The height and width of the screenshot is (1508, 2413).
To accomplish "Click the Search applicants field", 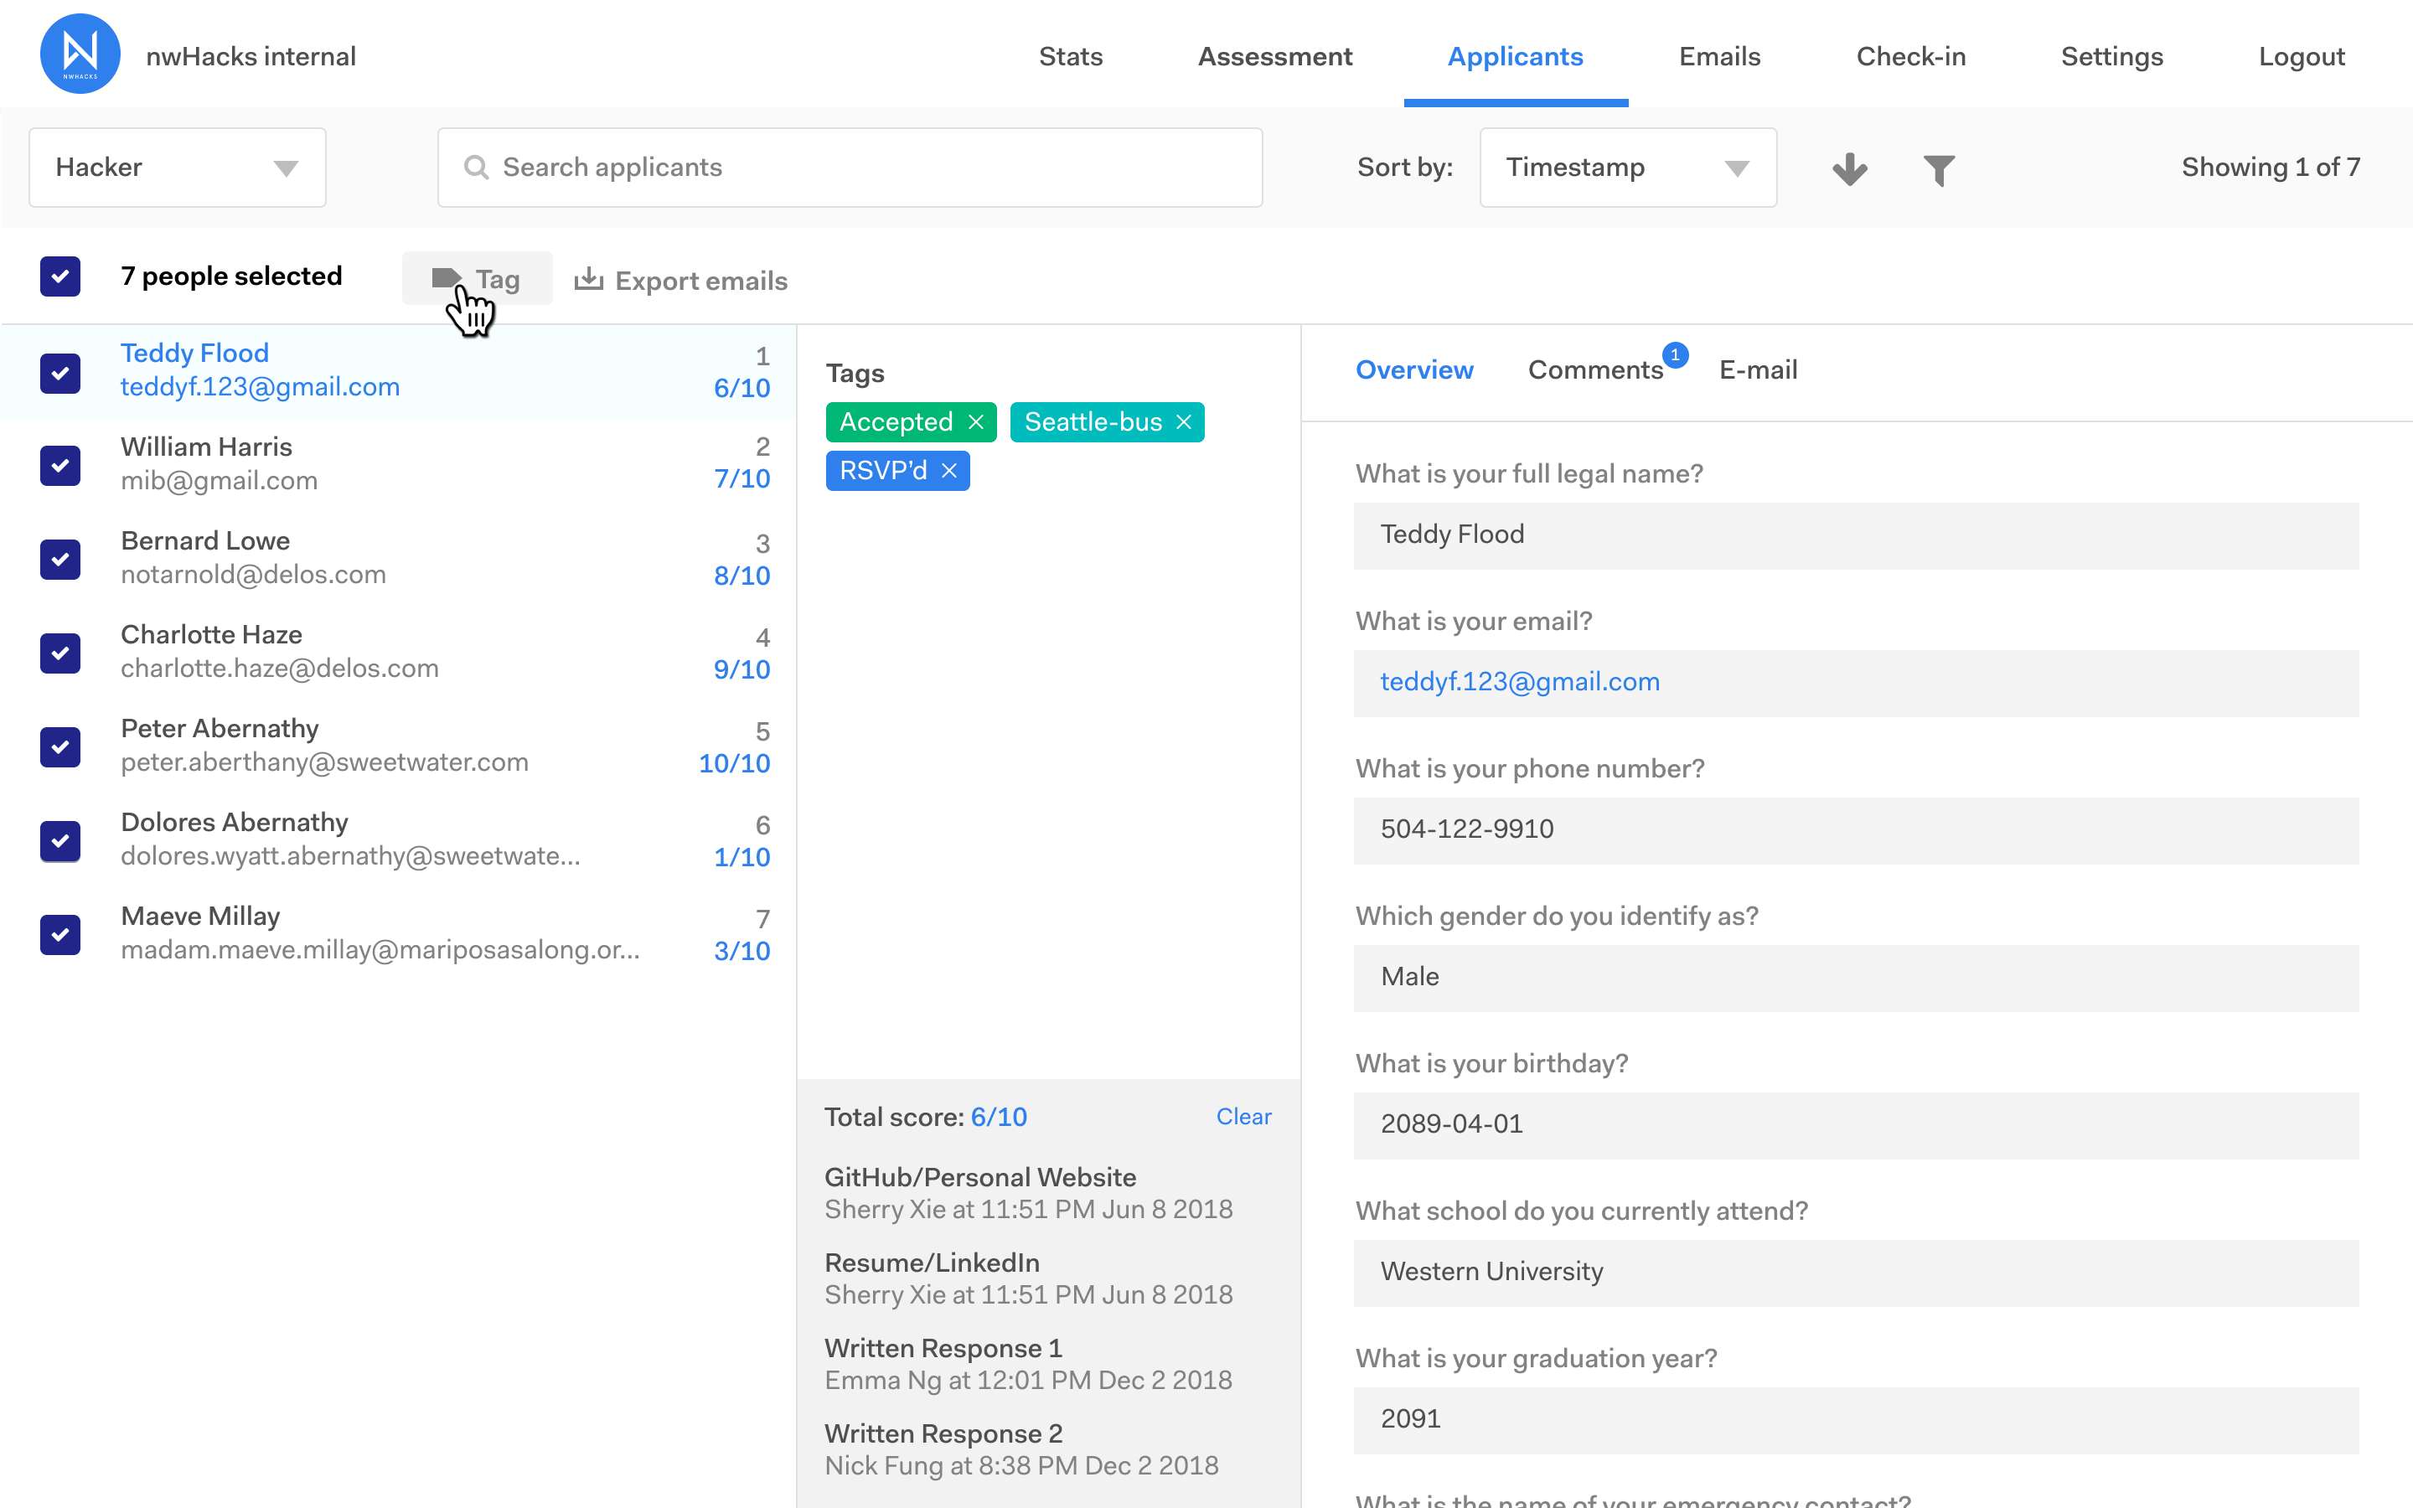I will pyautogui.click(x=850, y=168).
